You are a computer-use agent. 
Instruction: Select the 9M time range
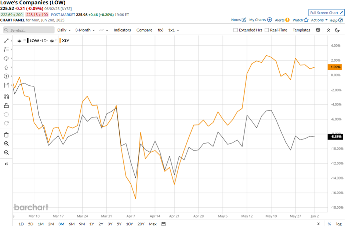pos(82,224)
